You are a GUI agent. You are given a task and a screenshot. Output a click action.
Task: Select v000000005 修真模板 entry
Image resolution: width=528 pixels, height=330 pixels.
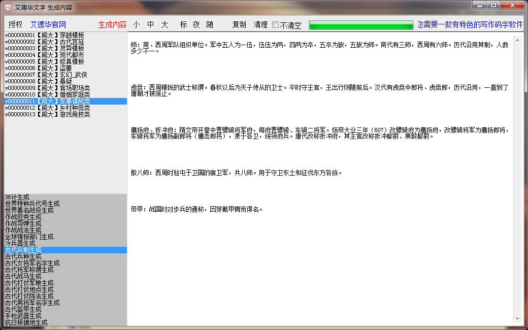pyautogui.click(x=65, y=61)
